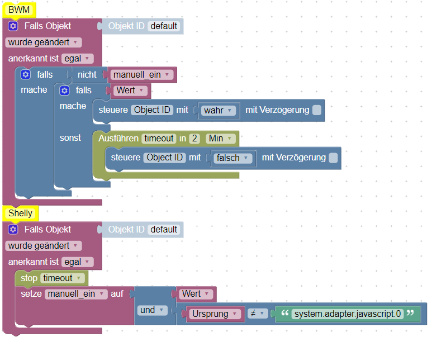Open the '≠' comparison operator dropdown
This screenshot has height=337, width=432.
[258, 314]
